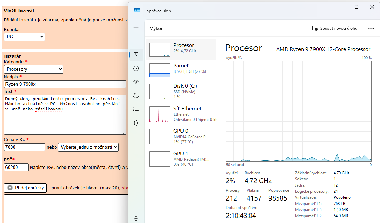Click the Cena v Kč field with 7000
Viewport: 380px width, 223px height.
[x=25, y=147]
